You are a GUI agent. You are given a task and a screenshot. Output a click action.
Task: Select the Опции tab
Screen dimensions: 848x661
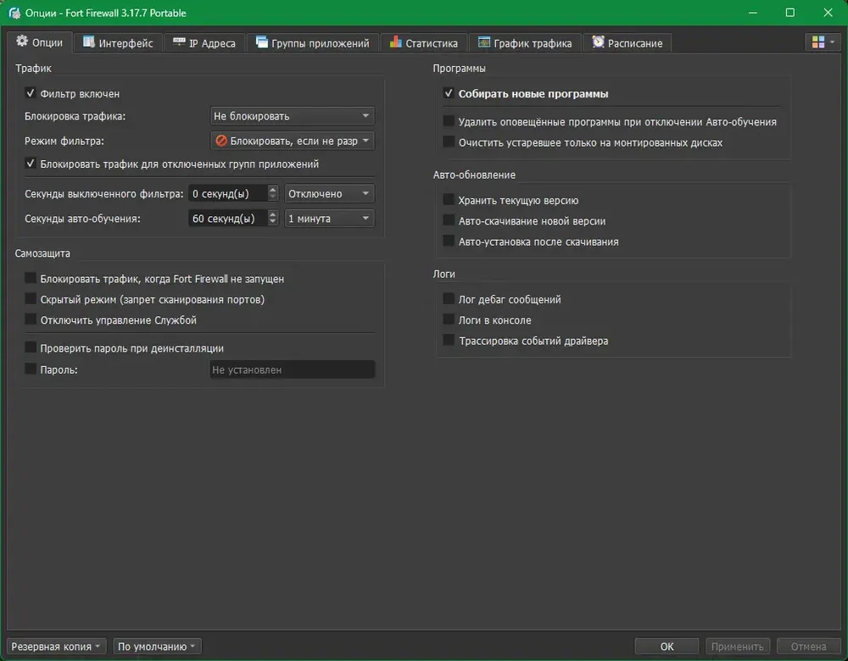(40, 42)
